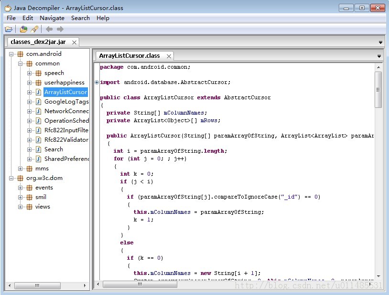Open the jar tab list dropdown arrow
The image size is (389, 295).
click(x=380, y=42)
